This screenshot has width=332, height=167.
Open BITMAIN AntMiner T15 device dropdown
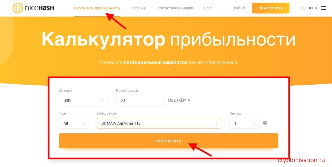point(159,123)
